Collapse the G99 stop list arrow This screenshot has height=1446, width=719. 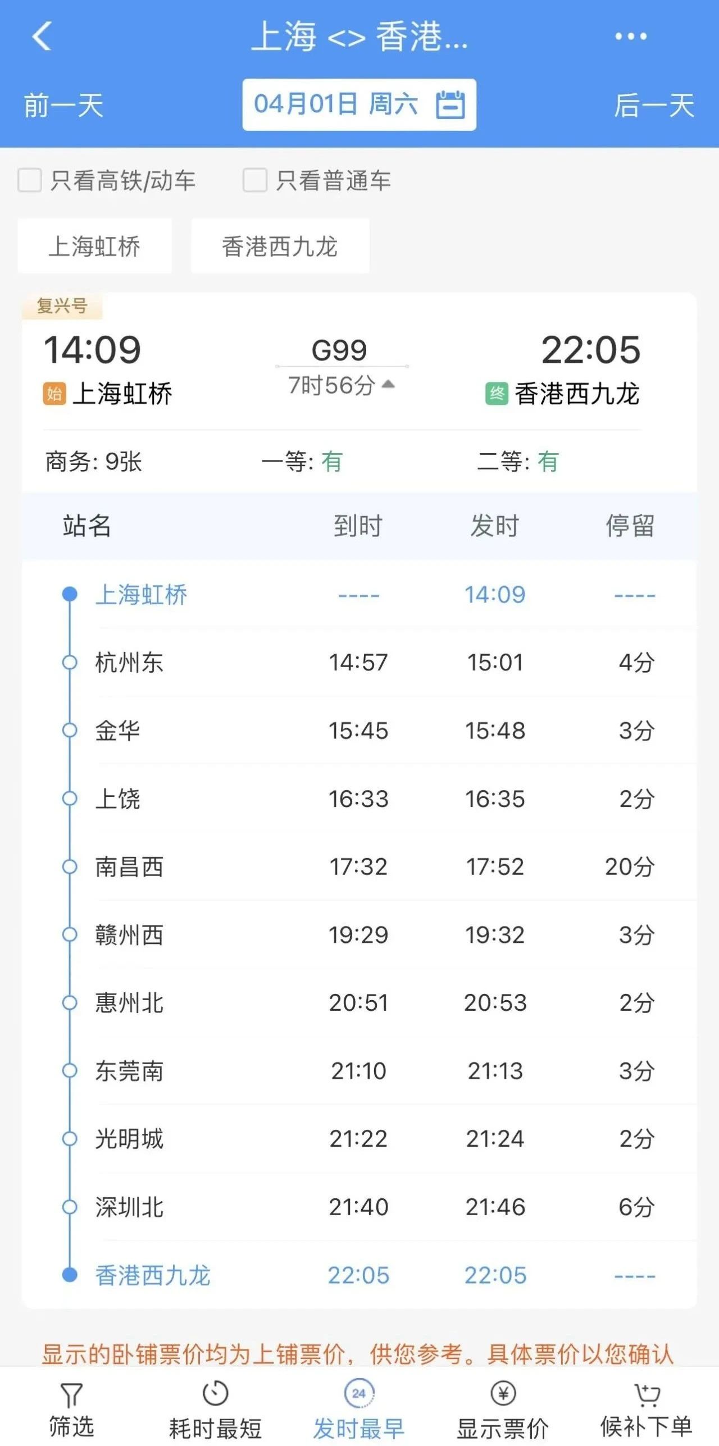(388, 385)
